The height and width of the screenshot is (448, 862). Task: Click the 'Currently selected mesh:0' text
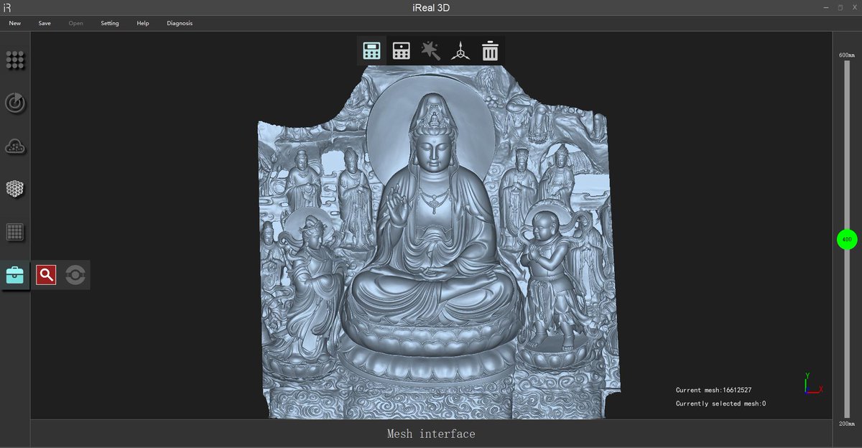pos(720,403)
